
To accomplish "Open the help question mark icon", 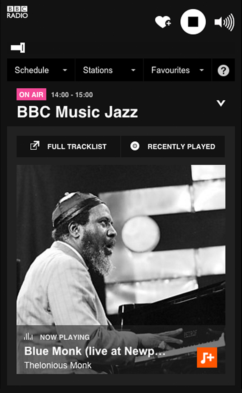I will click(x=223, y=71).
